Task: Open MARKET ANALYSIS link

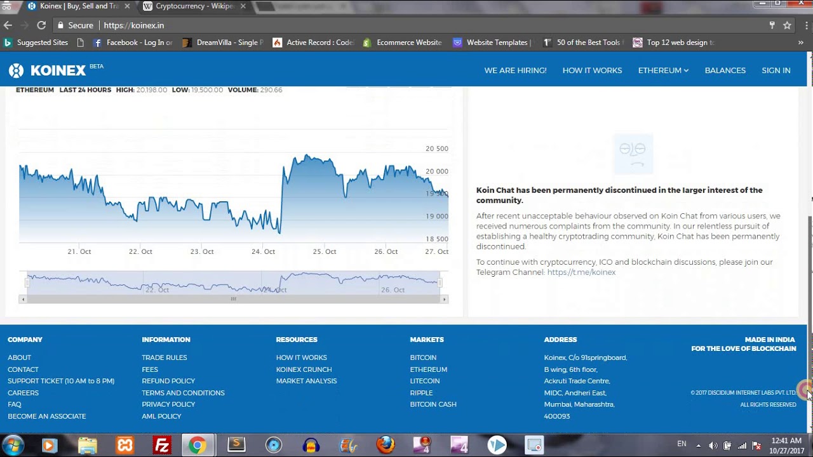Action: click(x=306, y=381)
